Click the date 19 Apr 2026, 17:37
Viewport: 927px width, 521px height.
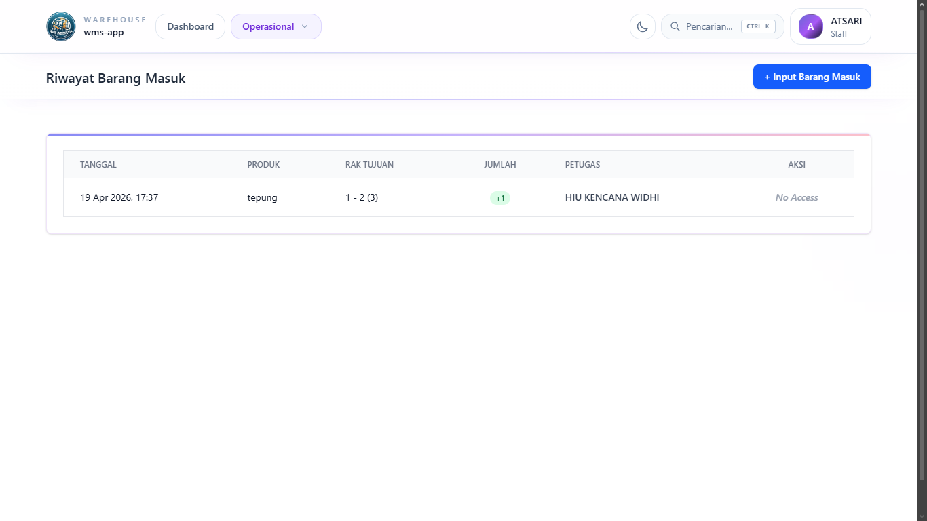coord(119,197)
